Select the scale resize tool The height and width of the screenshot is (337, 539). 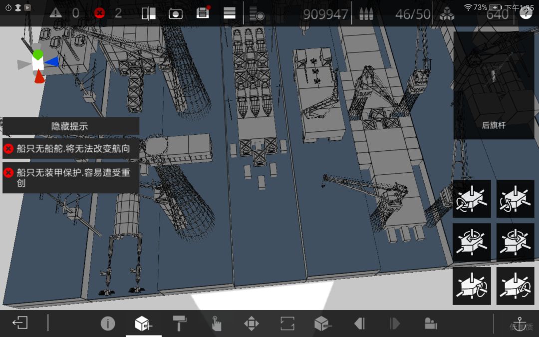pos(287,324)
